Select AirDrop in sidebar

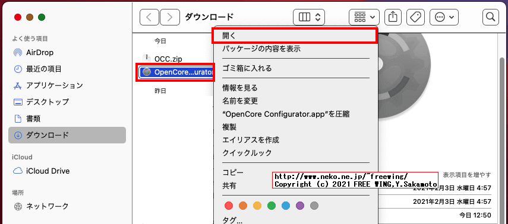[x=67, y=52]
